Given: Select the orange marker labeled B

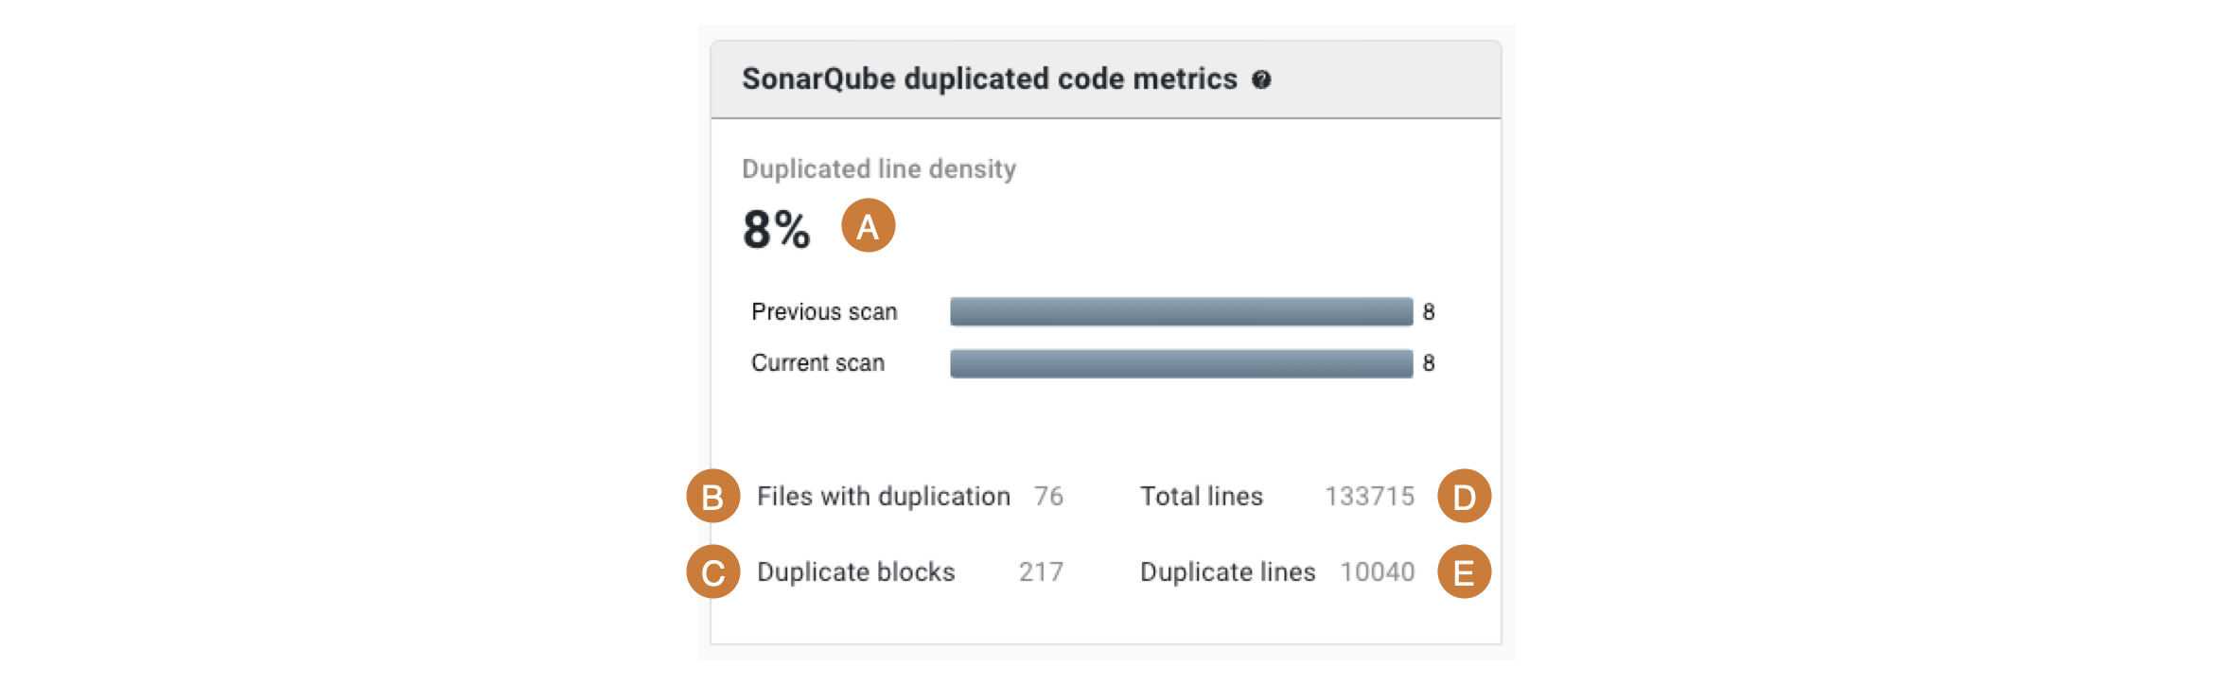Looking at the screenshot, I should (712, 497).
